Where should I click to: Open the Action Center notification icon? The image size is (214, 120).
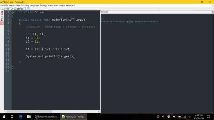click(208, 117)
